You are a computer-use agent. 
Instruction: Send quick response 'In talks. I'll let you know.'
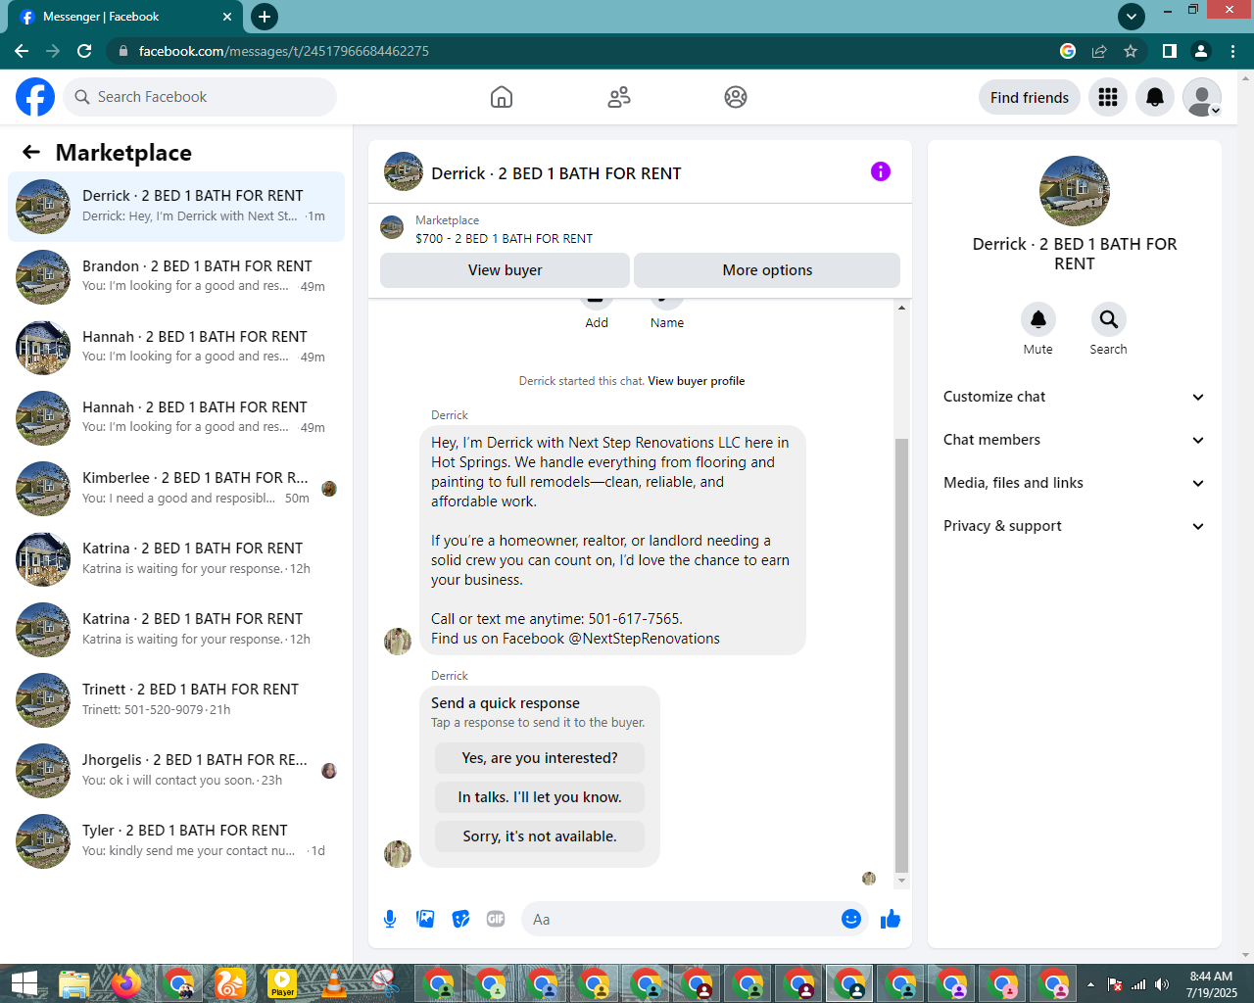[x=540, y=797]
